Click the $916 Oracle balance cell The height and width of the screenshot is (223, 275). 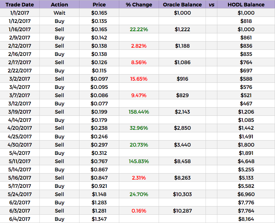tap(182, 79)
